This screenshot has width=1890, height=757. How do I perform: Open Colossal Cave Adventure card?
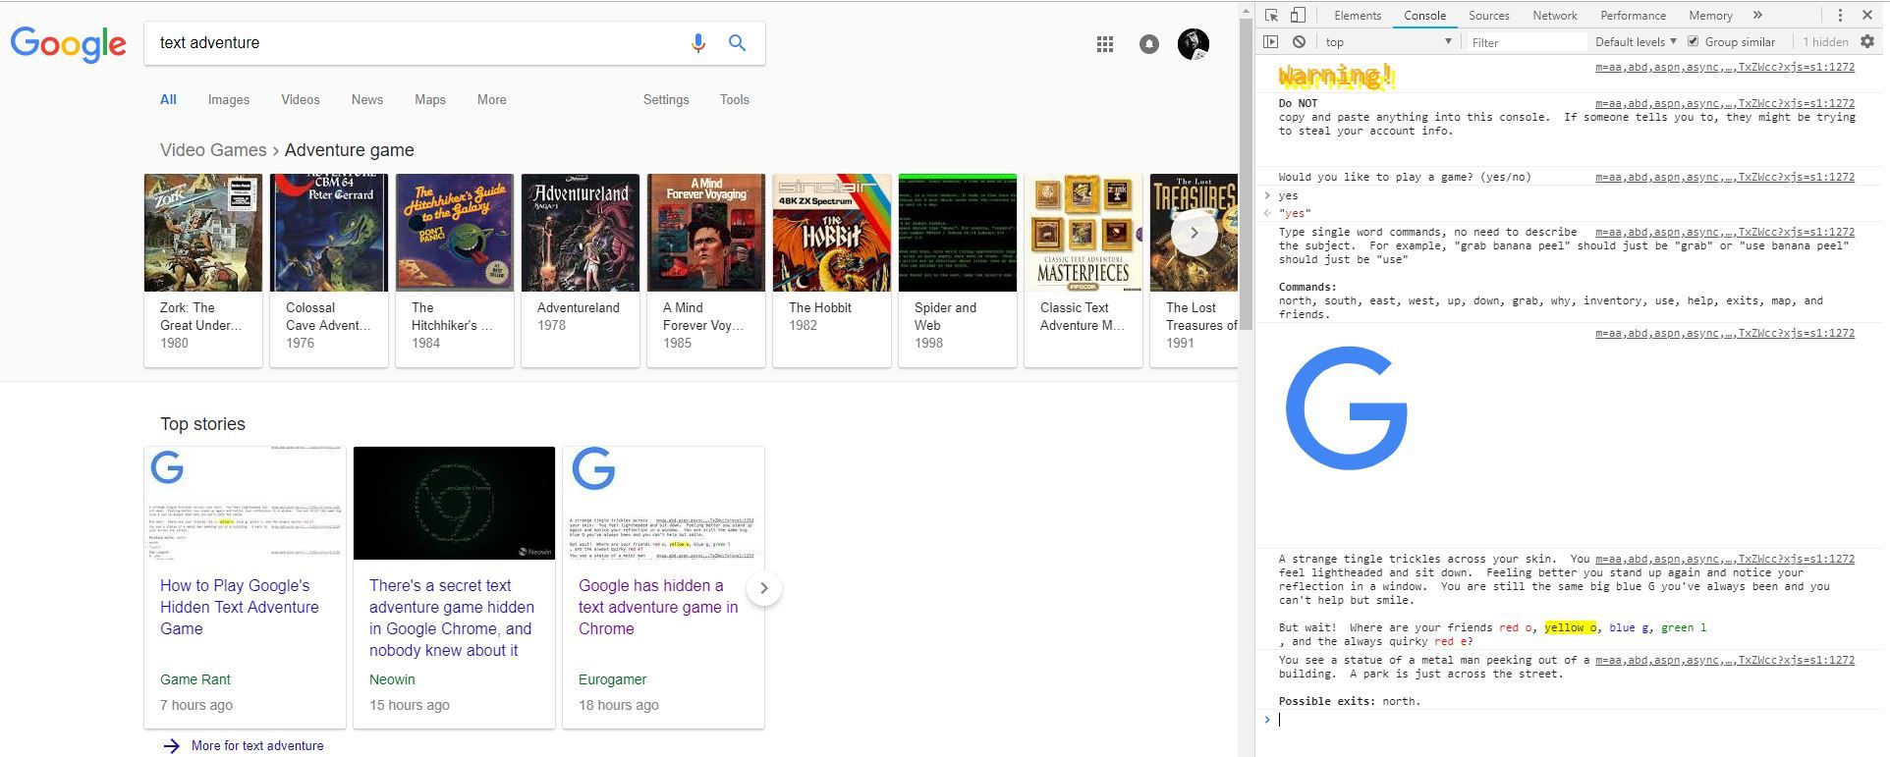[329, 270]
